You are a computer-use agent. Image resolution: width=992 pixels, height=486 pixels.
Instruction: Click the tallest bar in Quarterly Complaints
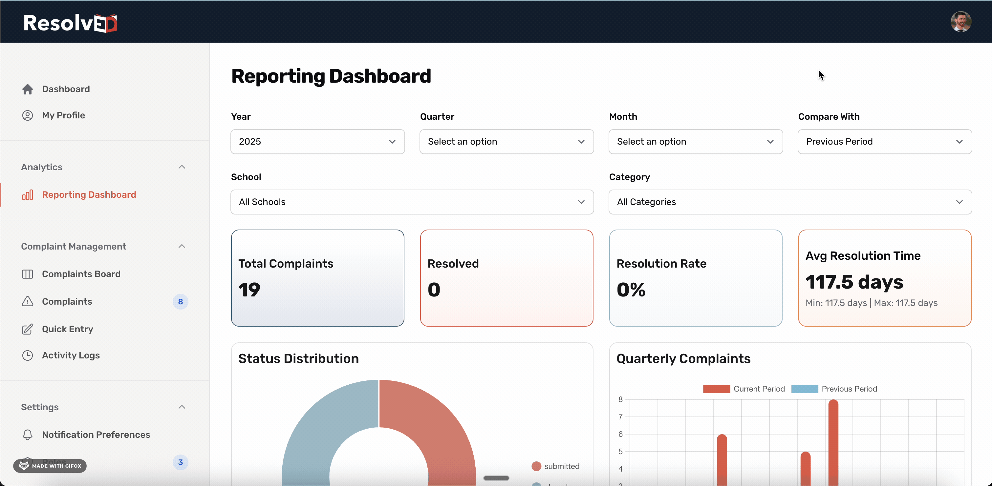click(833, 442)
